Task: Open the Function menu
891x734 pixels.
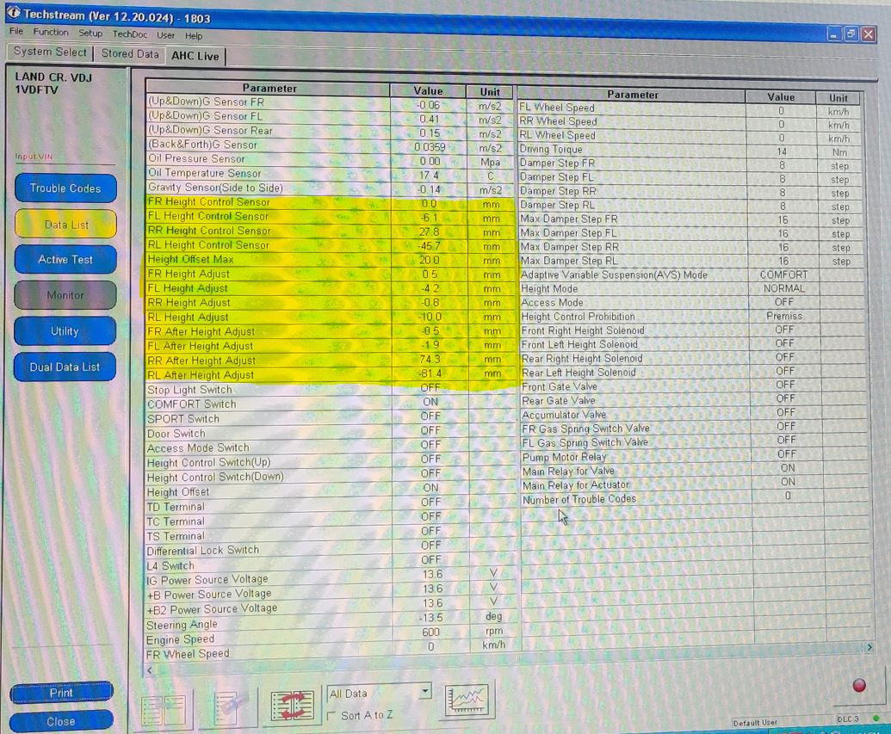Action: [51, 33]
